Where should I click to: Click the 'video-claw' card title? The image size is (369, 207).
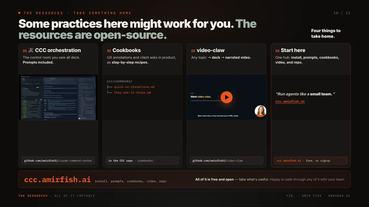tap(211, 50)
